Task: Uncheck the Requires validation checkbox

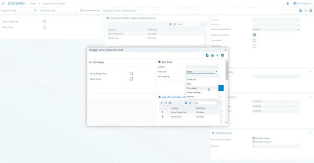Action: [255, 35]
